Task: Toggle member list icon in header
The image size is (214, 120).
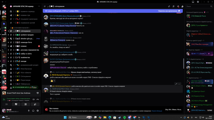Action: pyautogui.click(x=183, y=6)
